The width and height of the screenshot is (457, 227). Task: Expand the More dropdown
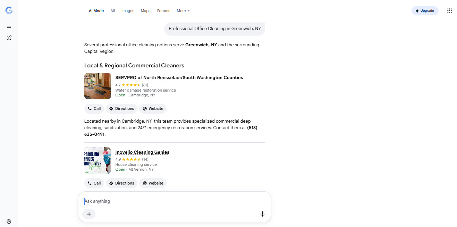tap(183, 11)
